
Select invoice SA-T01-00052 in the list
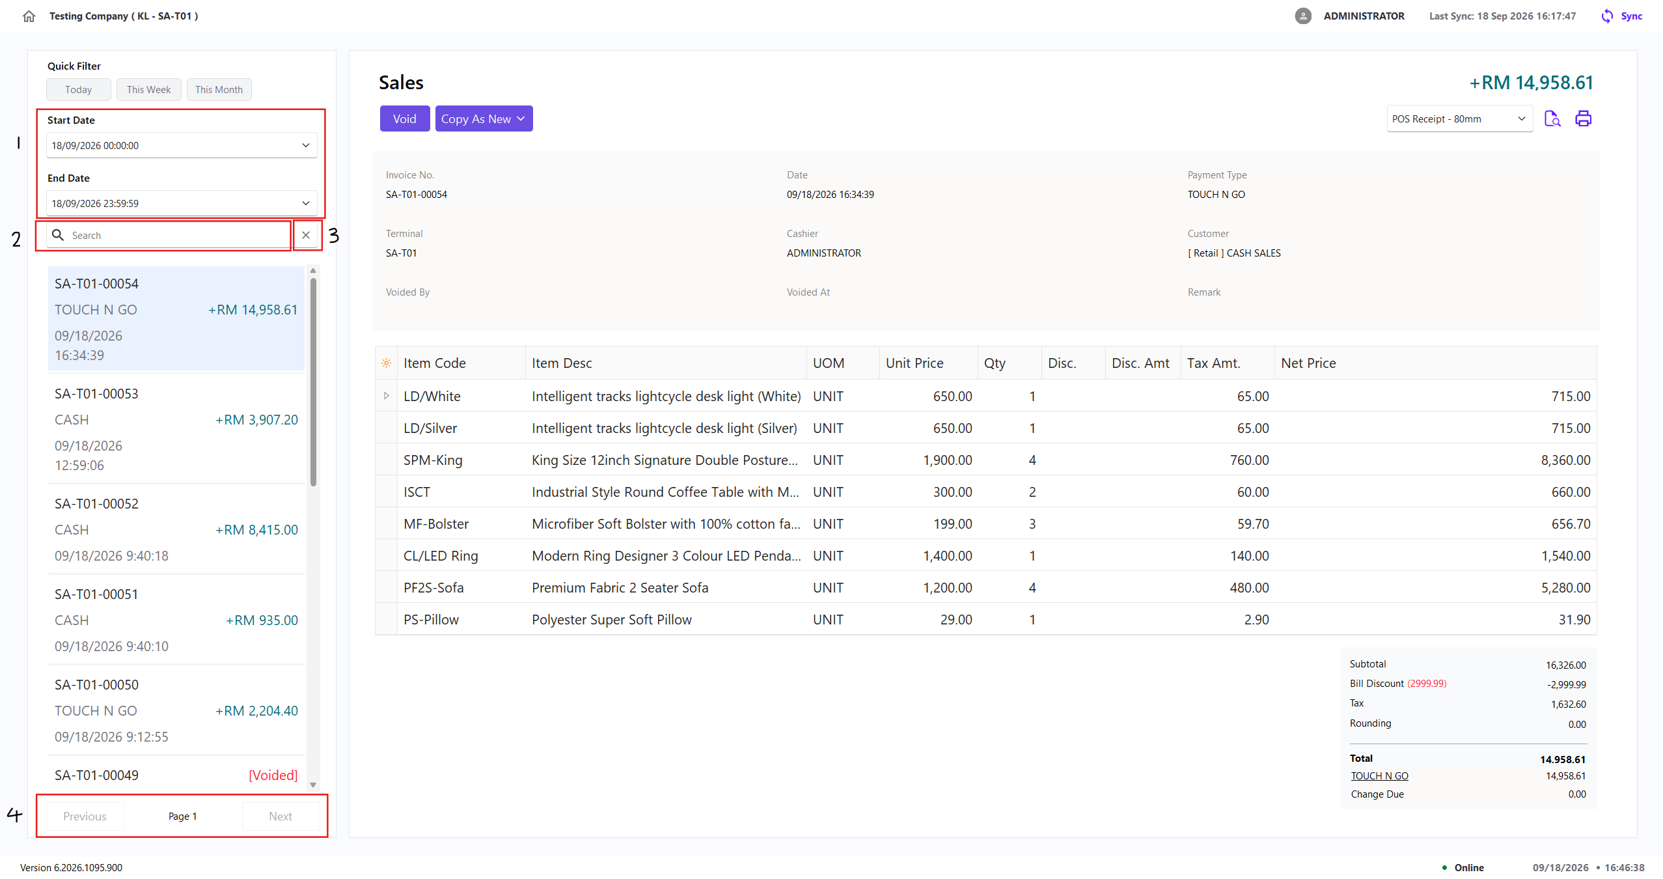pyautogui.click(x=176, y=529)
